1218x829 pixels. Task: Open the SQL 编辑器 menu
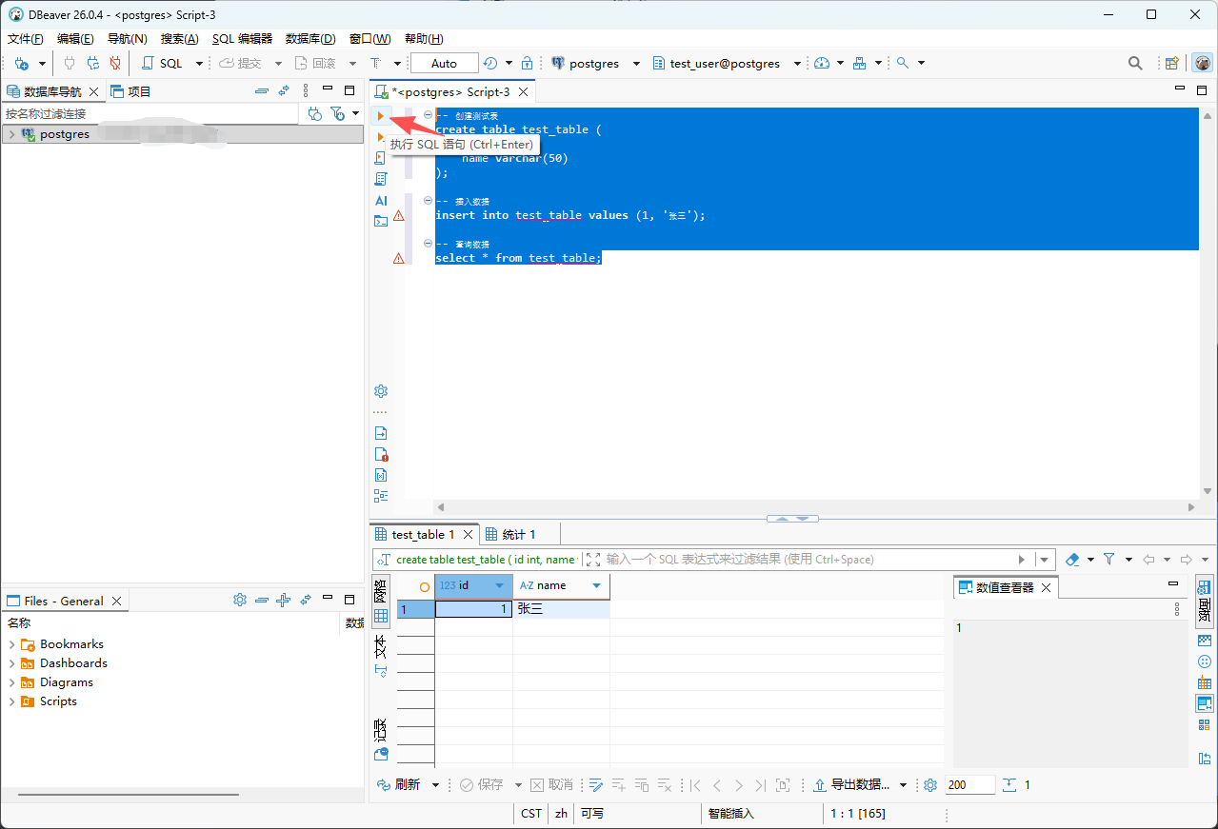pyautogui.click(x=242, y=39)
